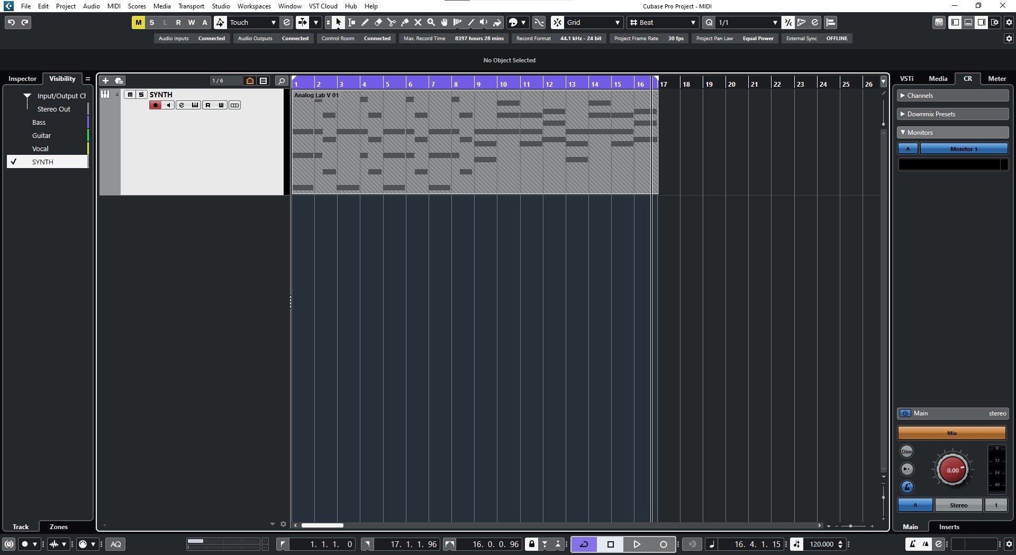Click the Redo arrow icon
Viewport: 1016px width, 555px height.
pyautogui.click(x=24, y=22)
